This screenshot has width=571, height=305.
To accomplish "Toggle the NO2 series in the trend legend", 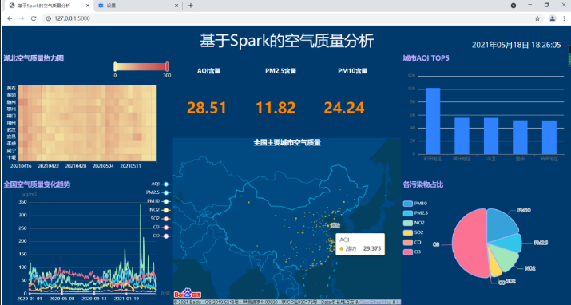I will click(160, 210).
